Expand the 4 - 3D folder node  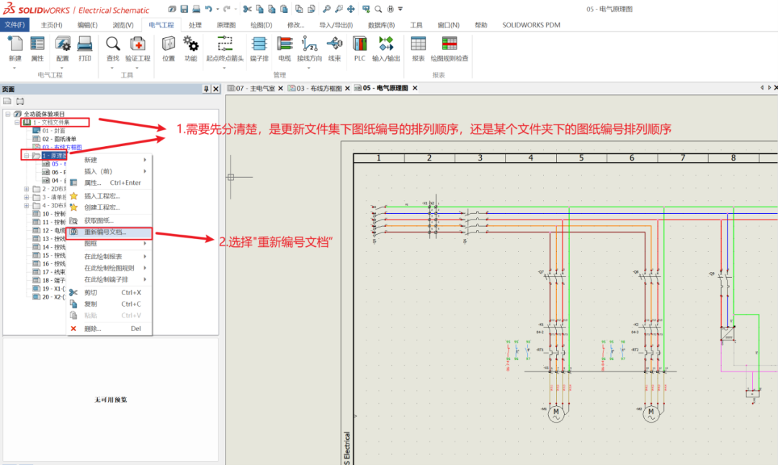pyautogui.click(x=25, y=207)
